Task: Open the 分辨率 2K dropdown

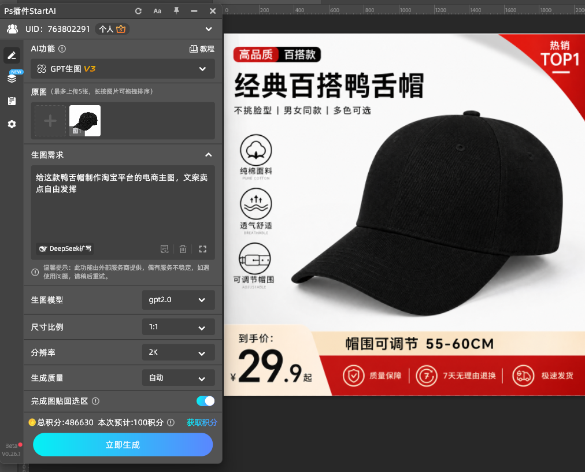Action: [179, 352]
